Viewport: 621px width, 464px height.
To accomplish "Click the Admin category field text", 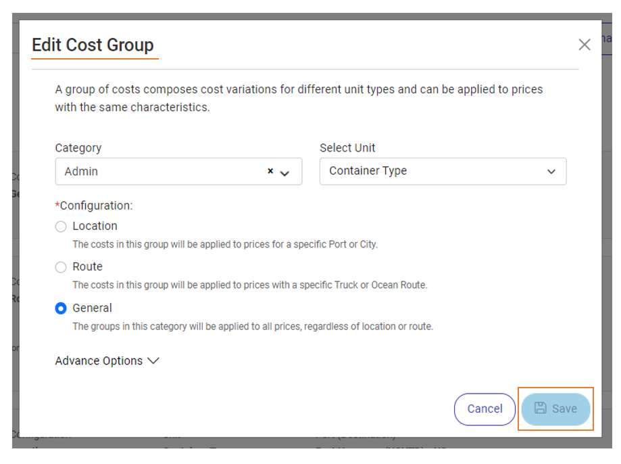I will [81, 171].
